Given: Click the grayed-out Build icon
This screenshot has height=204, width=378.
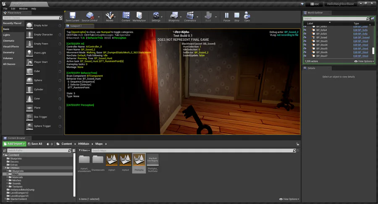Looking at the screenshot, I should pyautogui.click(x=208, y=15).
